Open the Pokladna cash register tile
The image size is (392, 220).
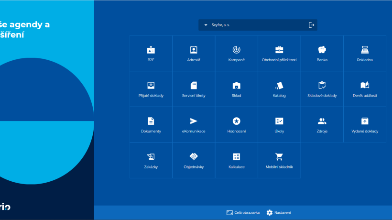point(365,54)
